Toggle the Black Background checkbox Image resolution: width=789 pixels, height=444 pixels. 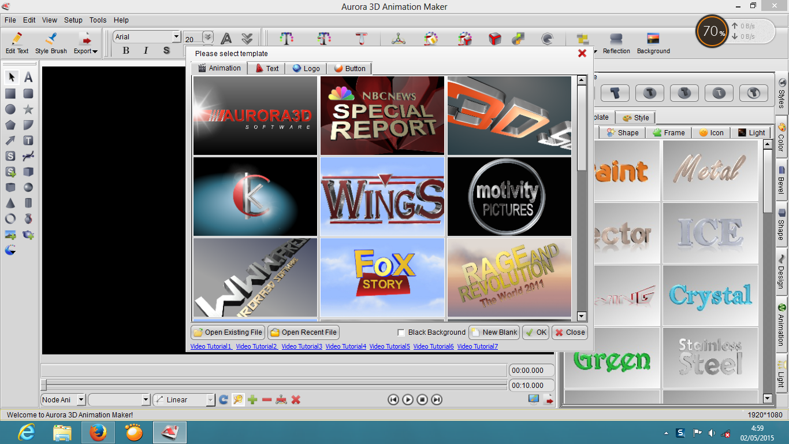[401, 332]
